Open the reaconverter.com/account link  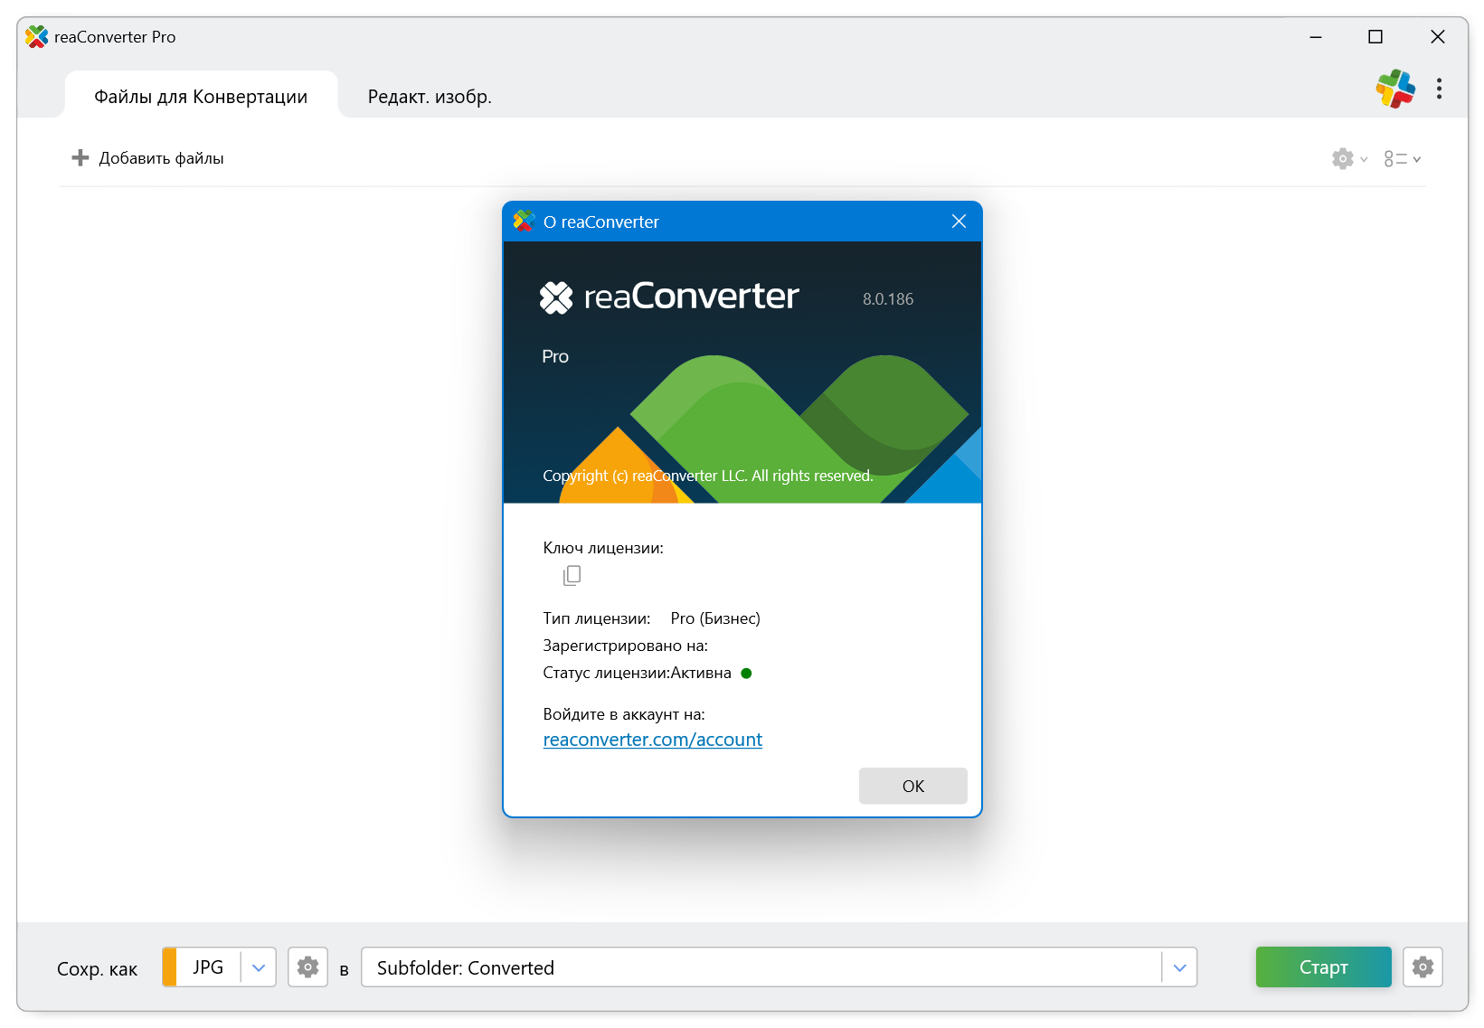tap(652, 740)
